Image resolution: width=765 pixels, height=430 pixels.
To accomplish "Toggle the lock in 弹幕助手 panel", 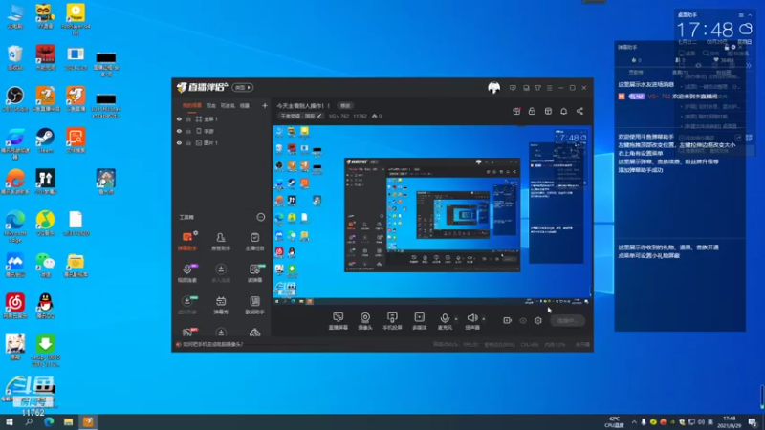I will pos(727,47).
